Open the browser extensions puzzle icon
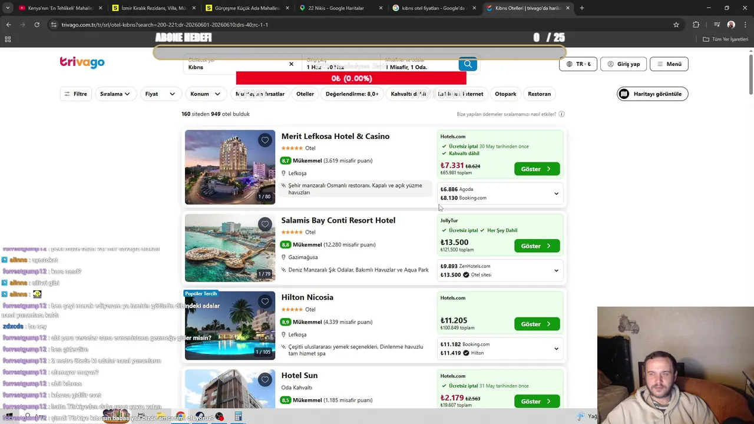The height and width of the screenshot is (424, 754). pyautogui.click(x=696, y=25)
